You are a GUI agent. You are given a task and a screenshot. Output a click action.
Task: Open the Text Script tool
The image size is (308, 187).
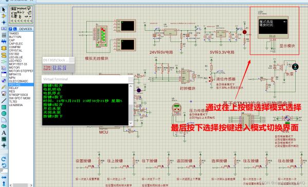4,35
